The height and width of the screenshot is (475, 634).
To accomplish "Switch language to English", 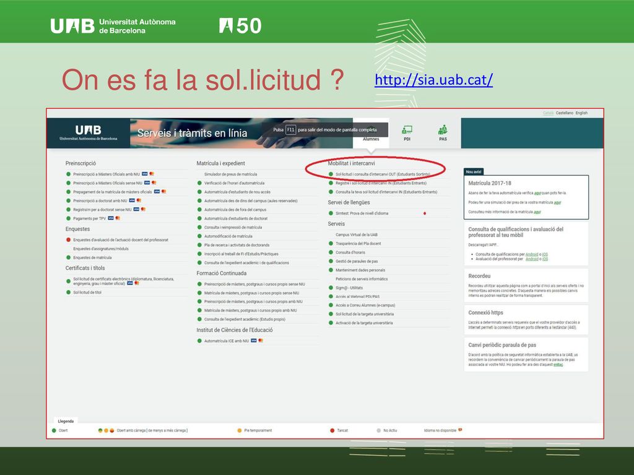I will point(581,113).
